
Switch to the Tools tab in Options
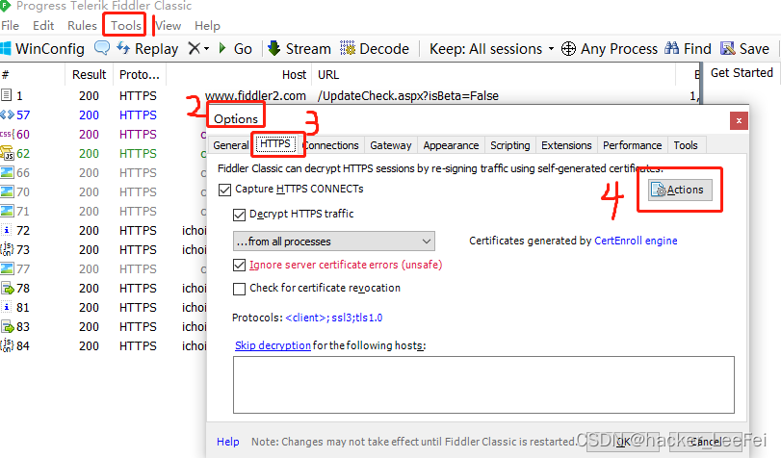click(686, 145)
